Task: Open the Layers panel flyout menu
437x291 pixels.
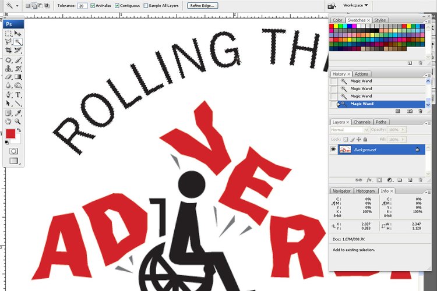Action: [428, 123]
